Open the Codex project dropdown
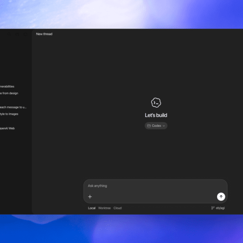The image size is (243, 243). click(156, 126)
